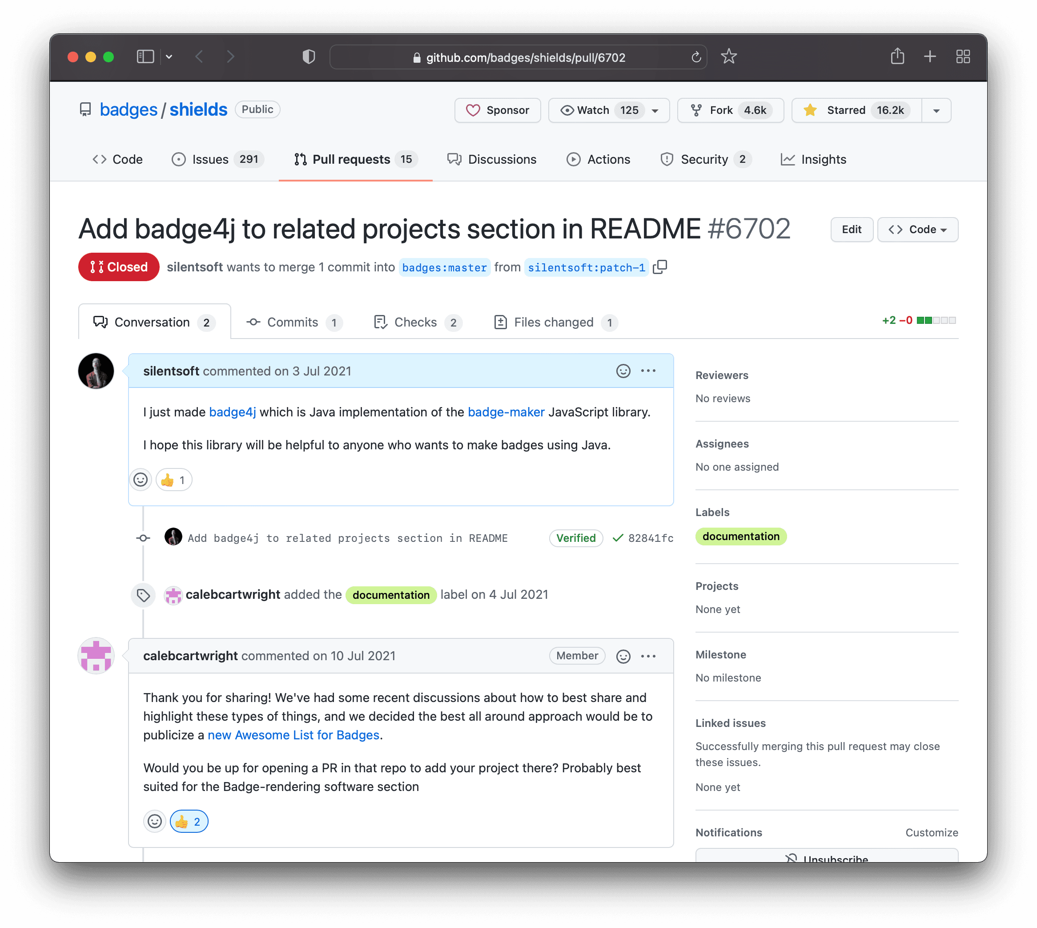Reload the page in address bar
The width and height of the screenshot is (1037, 928).
[696, 57]
